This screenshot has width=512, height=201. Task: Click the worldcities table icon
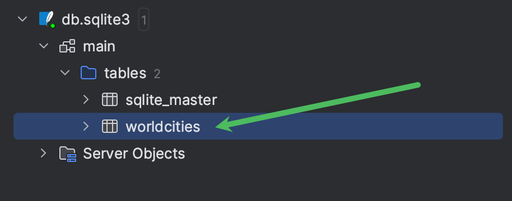[110, 126]
